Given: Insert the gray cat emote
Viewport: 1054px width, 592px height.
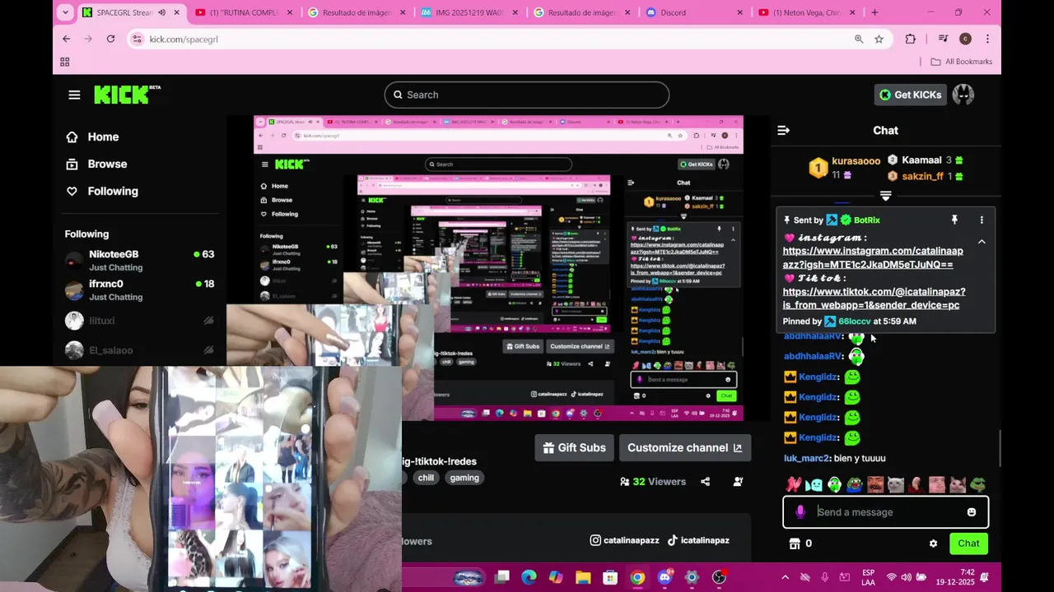Looking at the screenshot, I should pyautogui.click(x=896, y=485).
